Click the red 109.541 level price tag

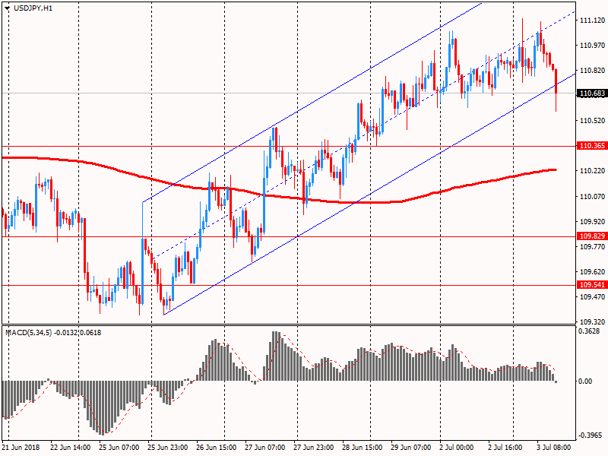pyautogui.click(x=591, y=285)
